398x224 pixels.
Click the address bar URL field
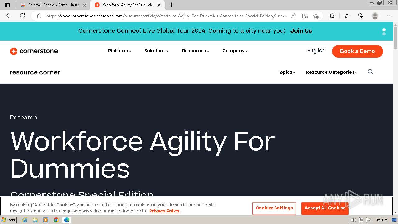coord(166,16)
